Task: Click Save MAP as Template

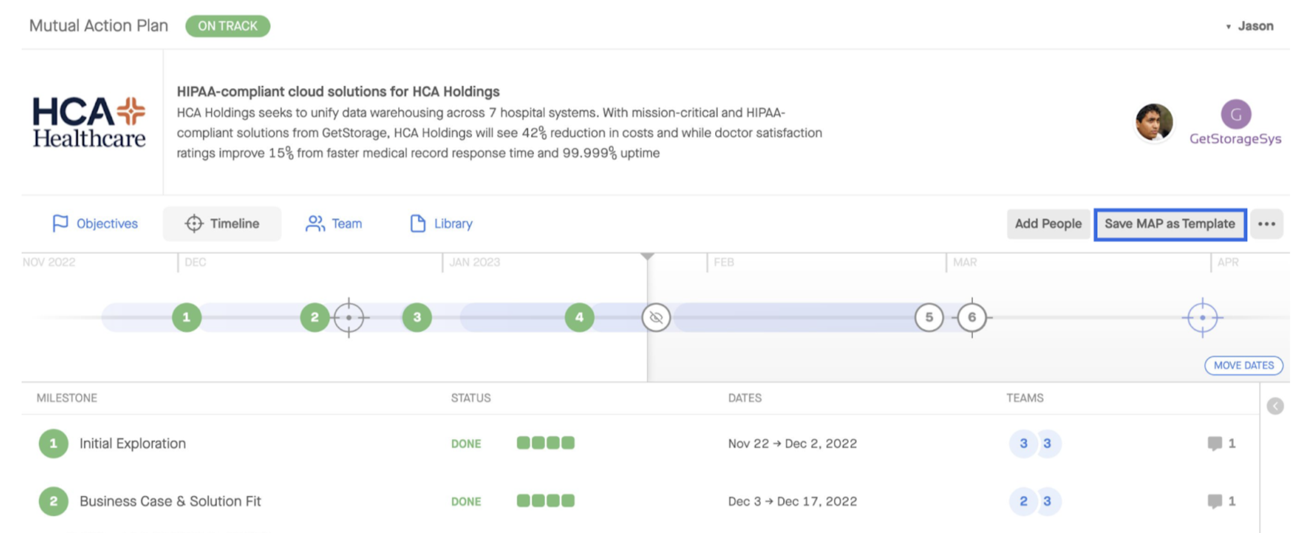Action: click(1170, 225)
